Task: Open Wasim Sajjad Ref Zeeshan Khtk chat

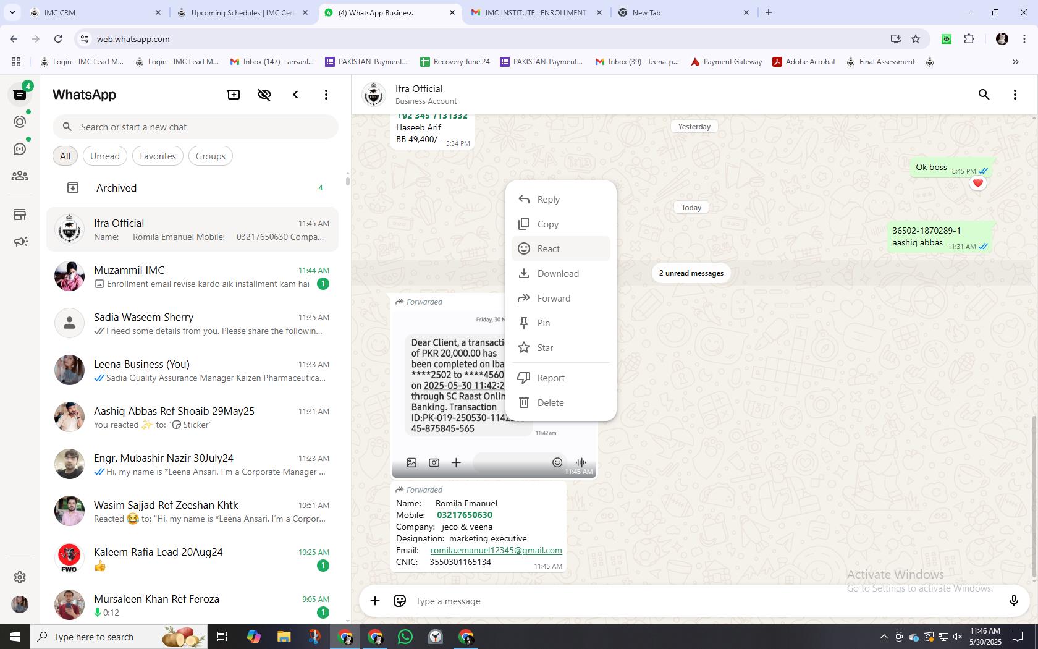Action: [193, 511]
